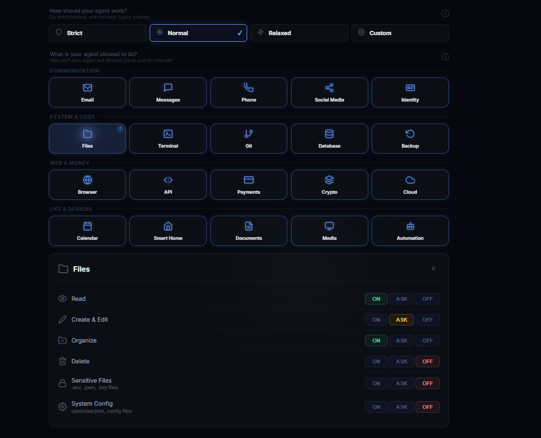541x438 pixels.
Task: Open Automation permission settings
Action: 410,231
